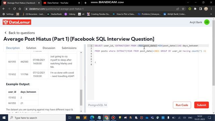Open the tab search dropdown chevron
The width and height of the screenshot is (215, 121).
188,2
